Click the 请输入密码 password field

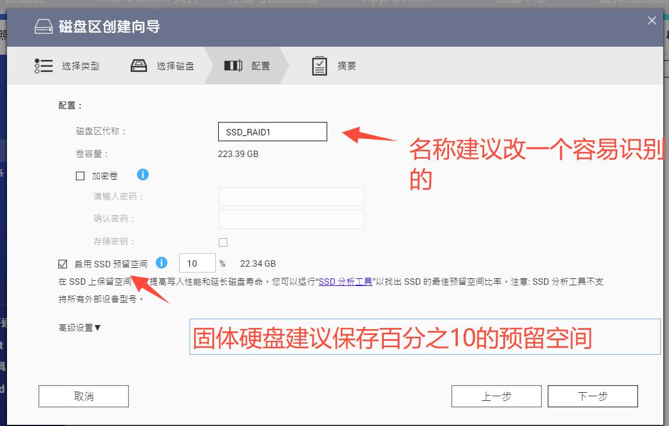290,197
